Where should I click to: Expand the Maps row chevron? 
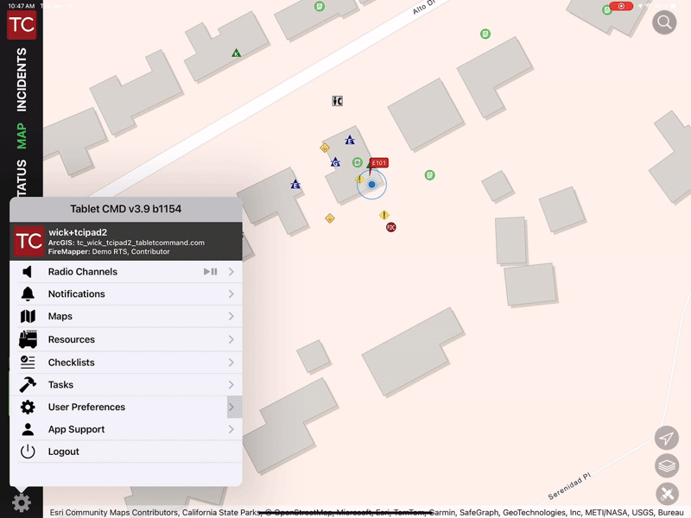click(x=231, y=317)
